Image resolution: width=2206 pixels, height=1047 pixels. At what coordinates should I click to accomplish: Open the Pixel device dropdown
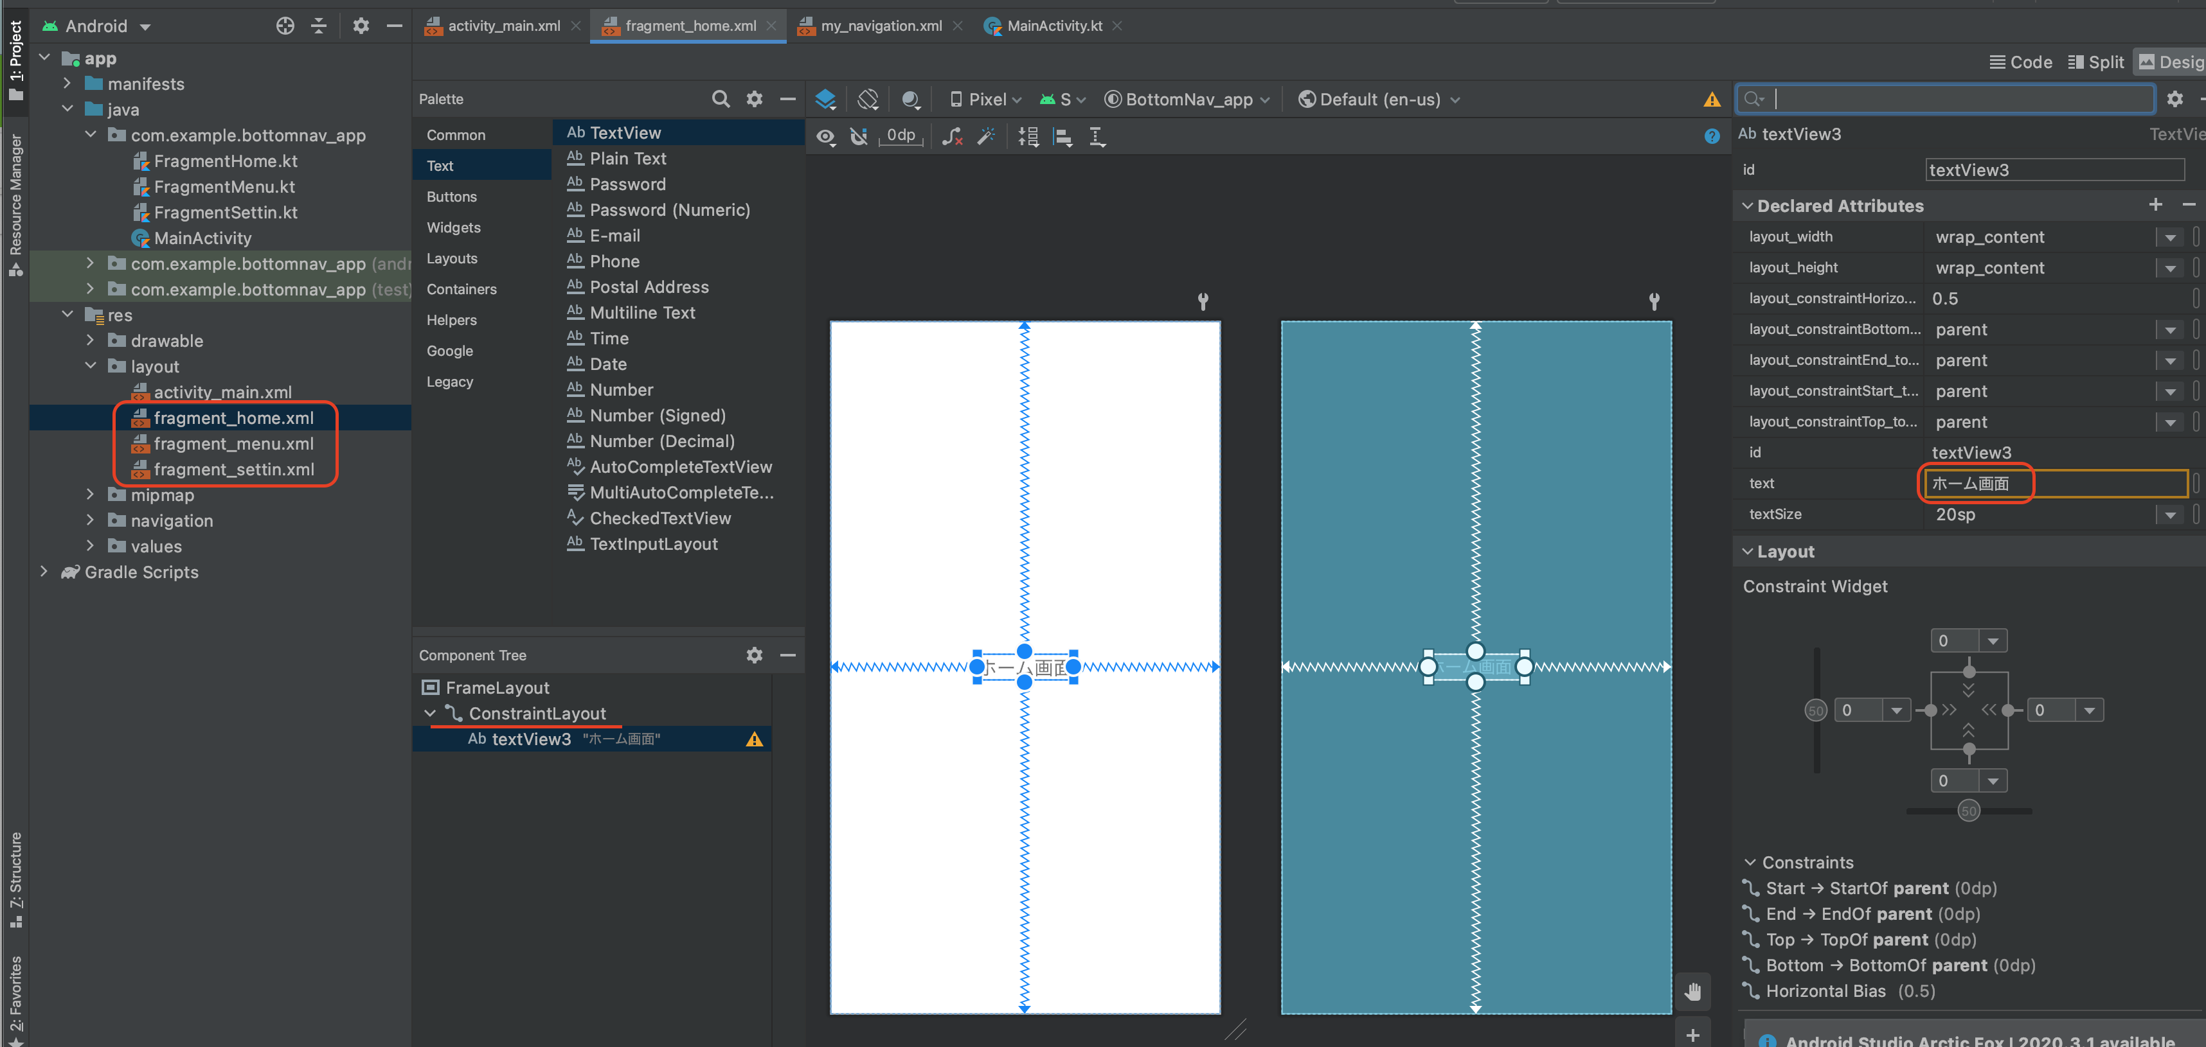coord(985,100)
